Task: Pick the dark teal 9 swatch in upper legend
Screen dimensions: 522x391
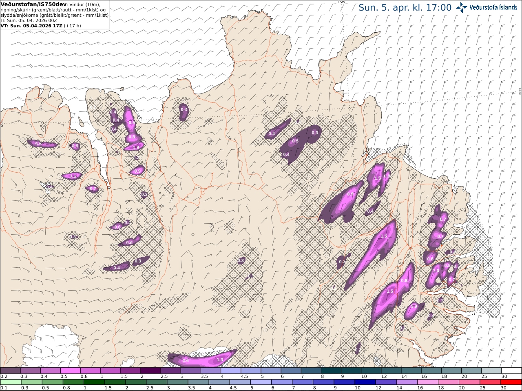Action: (x=351, y=371)
